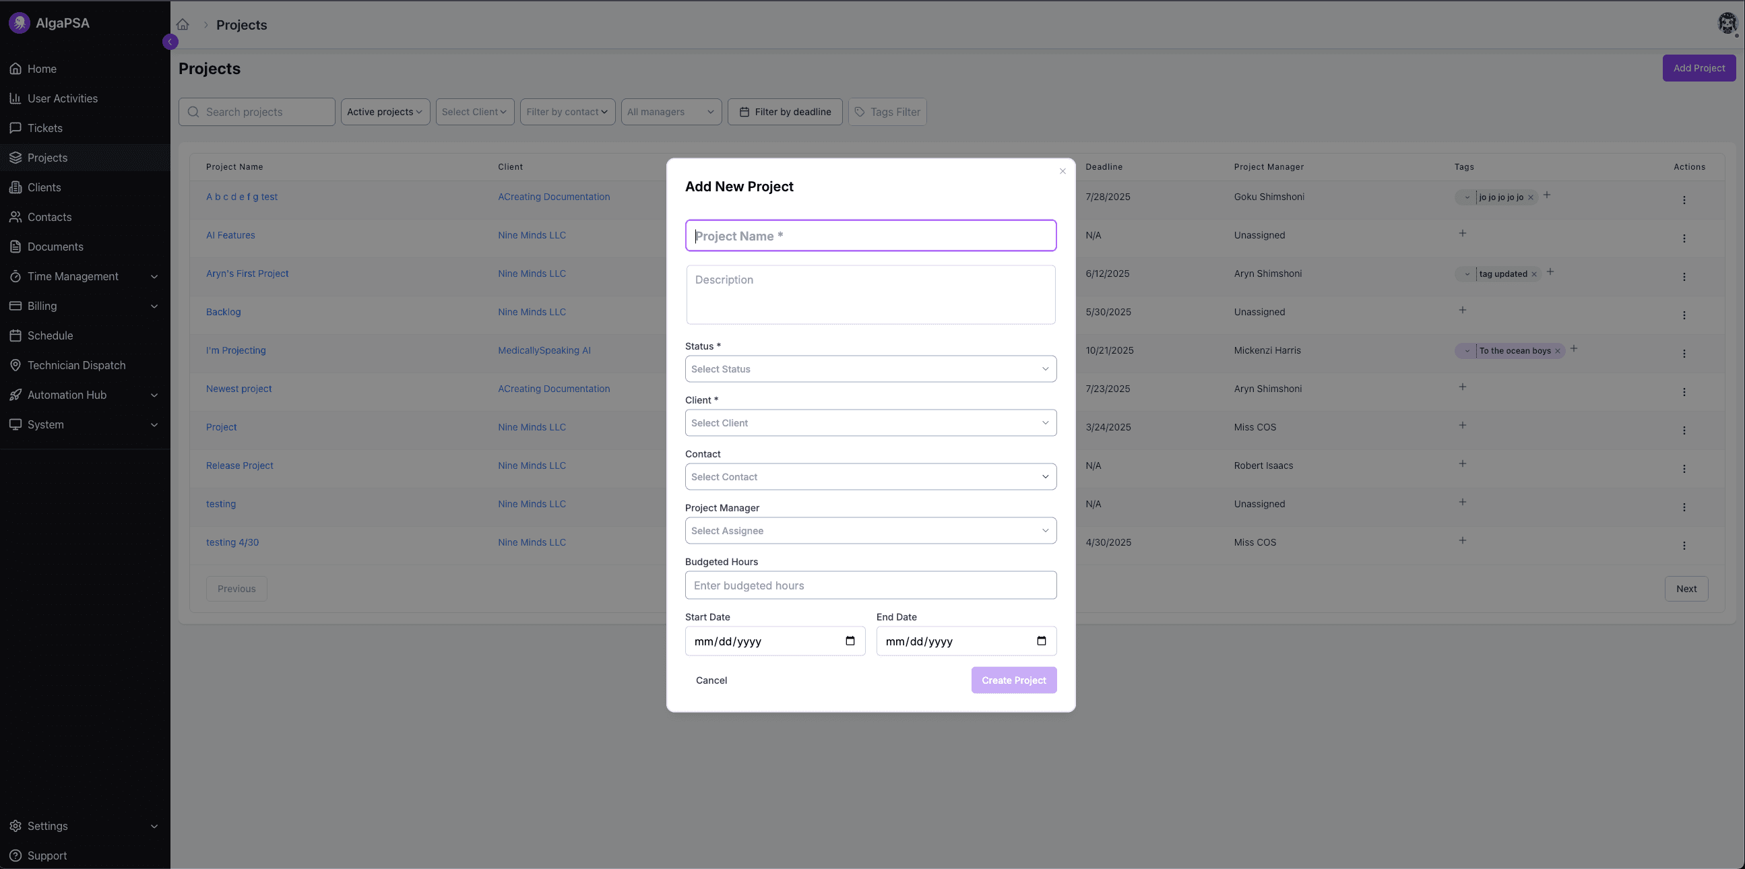Open the Home section in the sidebar
The height and width of the screenshot is (869, 1745).
coord(42,69)
